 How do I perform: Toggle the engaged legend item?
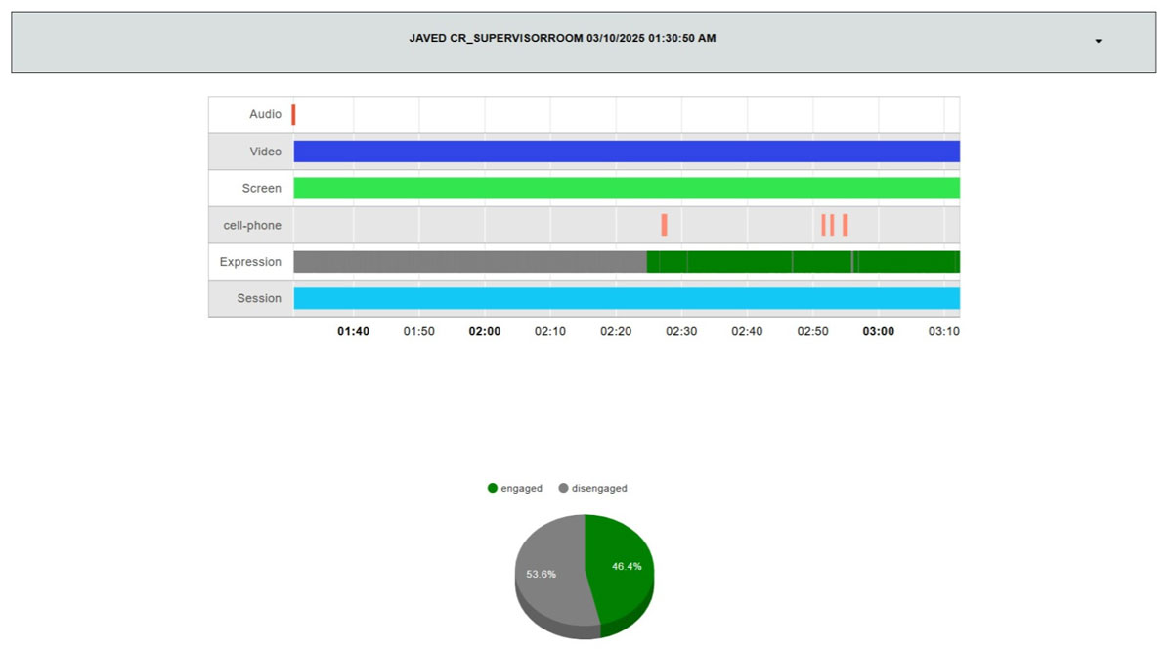coord(514,488)
